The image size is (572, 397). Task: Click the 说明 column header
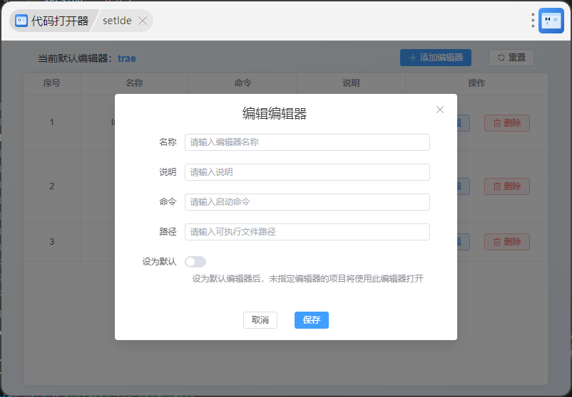(351, 83)
